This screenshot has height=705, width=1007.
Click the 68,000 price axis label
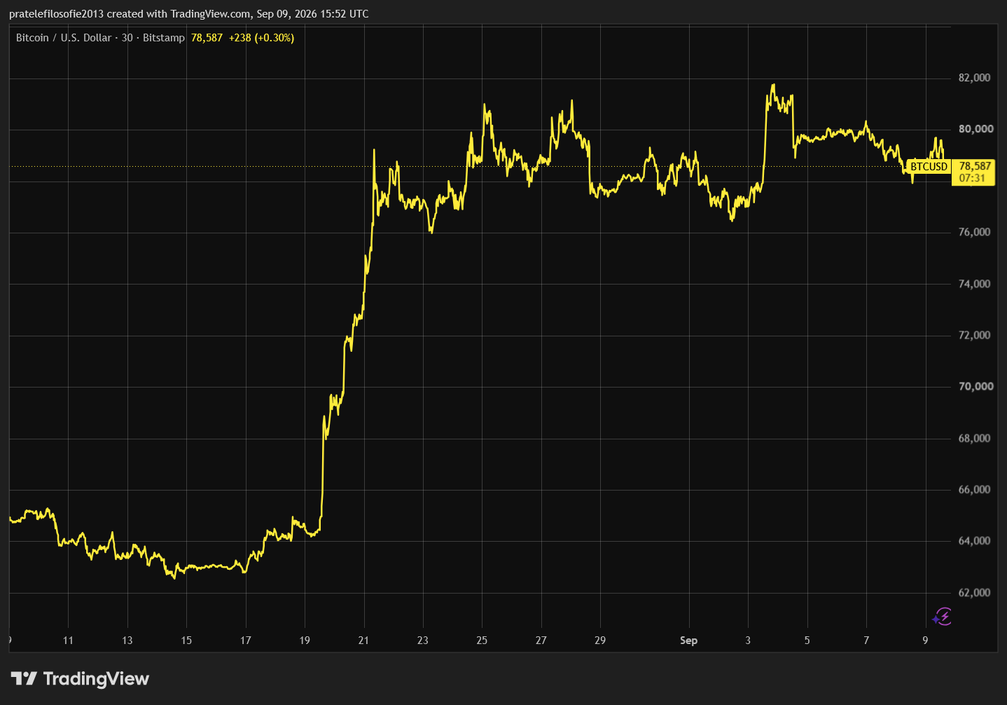point(975,438)
